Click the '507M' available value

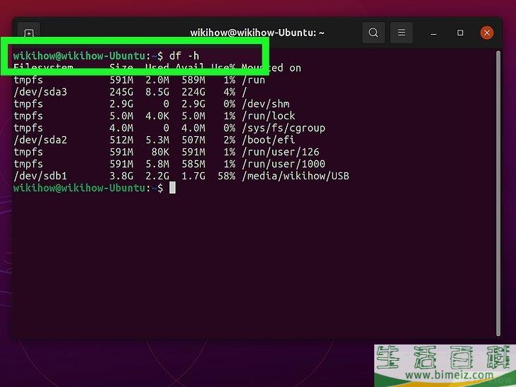click(x=193, y=140)
